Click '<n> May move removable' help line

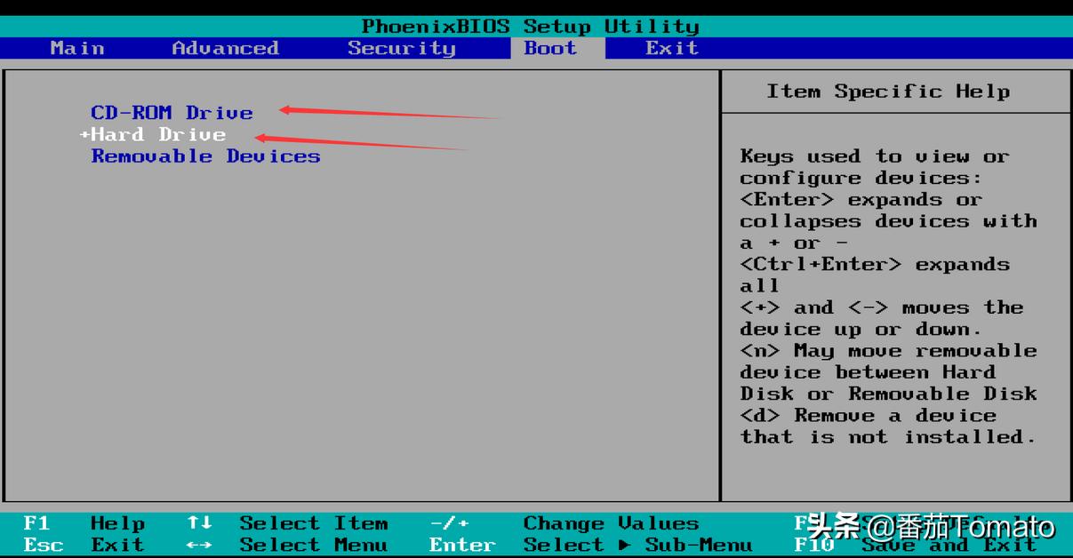point(888,351)
